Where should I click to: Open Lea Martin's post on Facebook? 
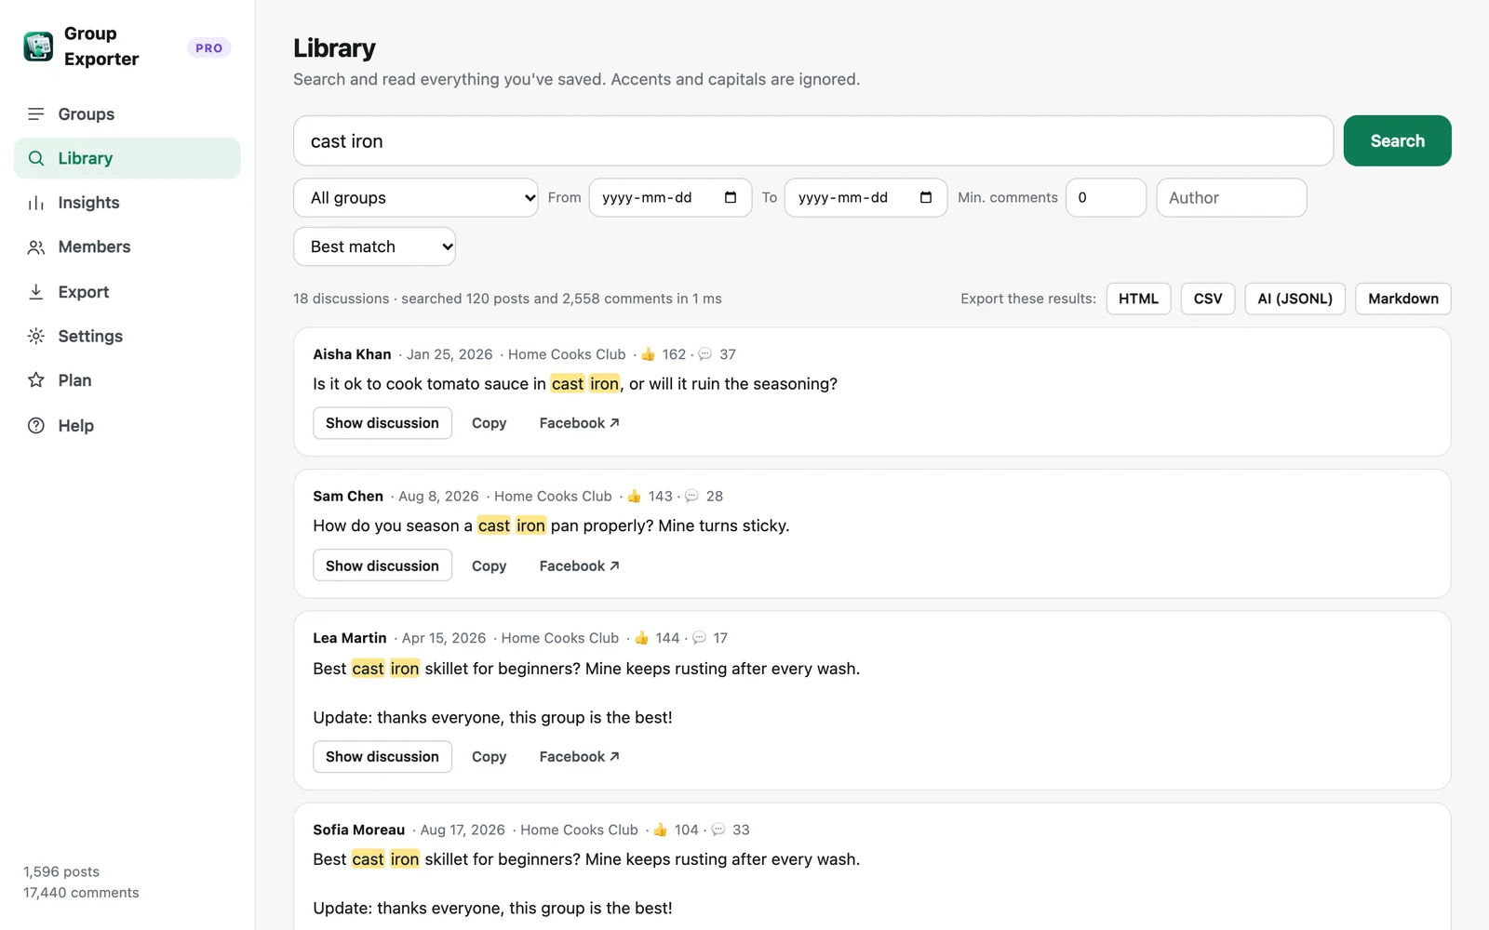[579, 757]
